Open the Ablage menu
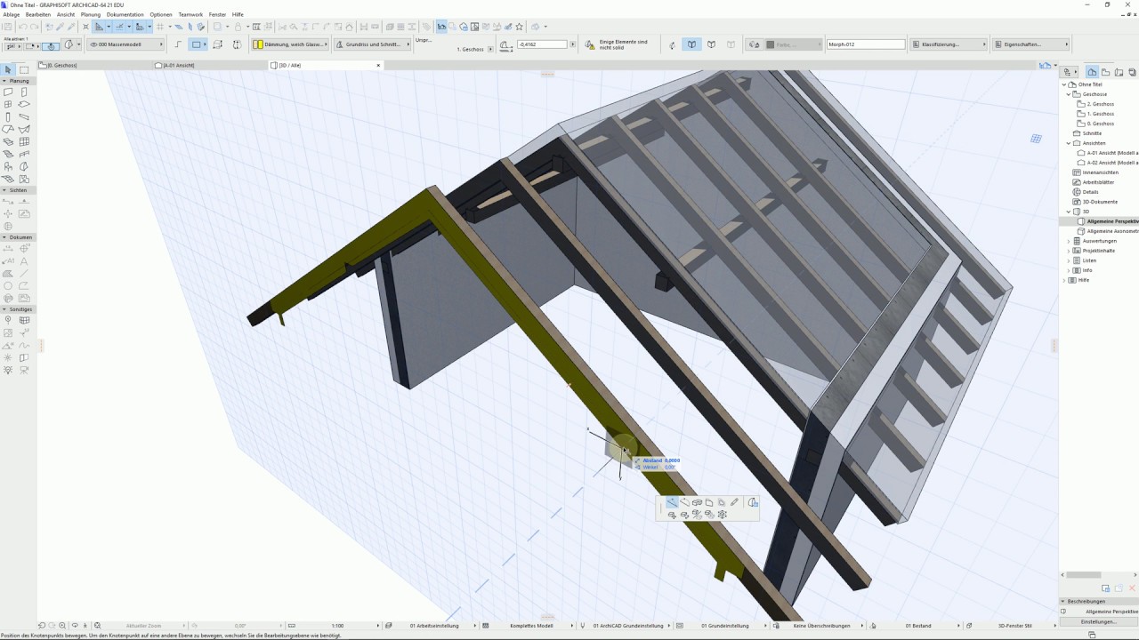1139x640 pixels. coord(11,14)
